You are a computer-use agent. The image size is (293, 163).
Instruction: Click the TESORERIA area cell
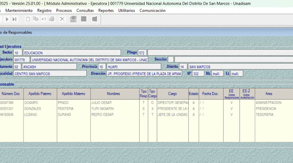coord(274,114)
